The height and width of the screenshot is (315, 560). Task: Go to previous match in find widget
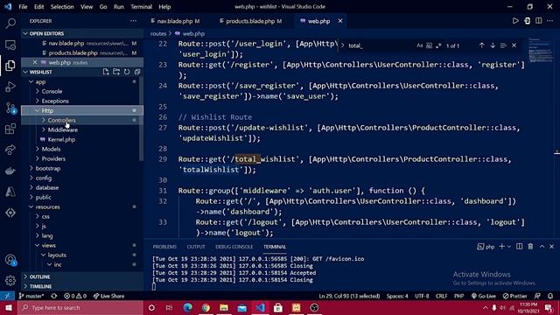[x=482, y=45]
